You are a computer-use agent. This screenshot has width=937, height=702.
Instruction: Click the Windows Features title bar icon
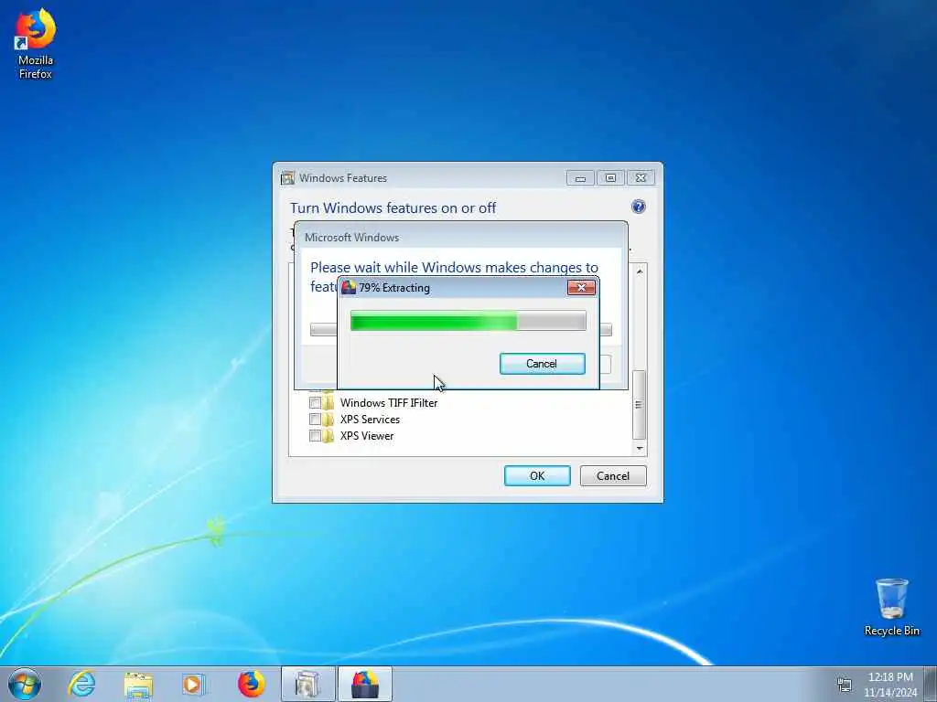pyautogui.click(x=288, y=178)
